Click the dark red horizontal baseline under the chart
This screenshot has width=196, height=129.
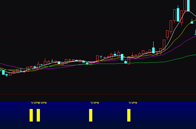pyautogui.click(x=98, y=94)
